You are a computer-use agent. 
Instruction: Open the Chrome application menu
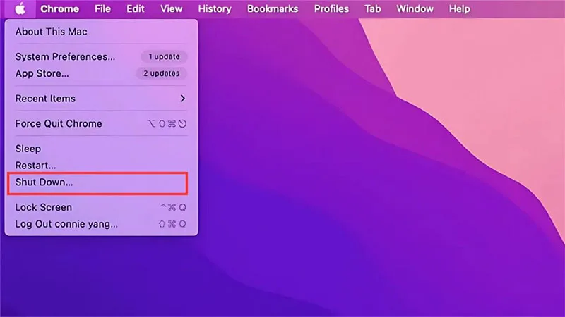[x=59, y=8]
